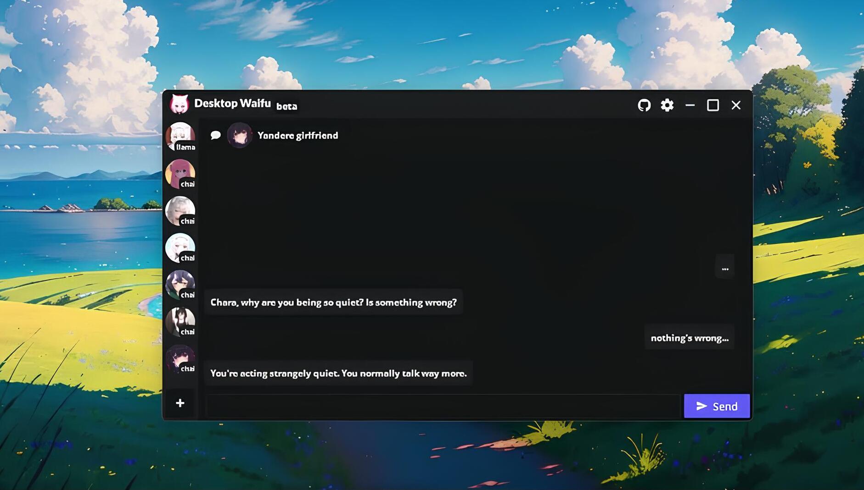The width and height of the screenshot is (864, 490).
Task: Click the chat bubble icon beside Yandere girlfriend
Action: [x=215, y=135]
